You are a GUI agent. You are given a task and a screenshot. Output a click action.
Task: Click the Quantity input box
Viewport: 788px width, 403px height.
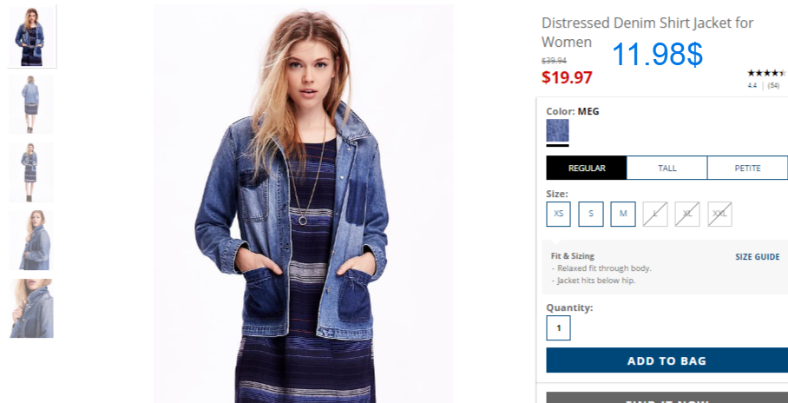pos(558,328)
